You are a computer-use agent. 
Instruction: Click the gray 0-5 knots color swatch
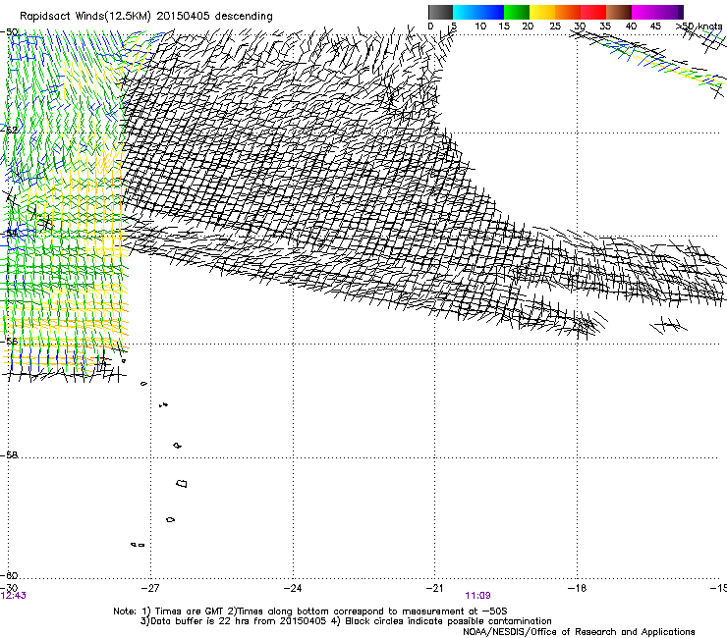tap(440, 12)
